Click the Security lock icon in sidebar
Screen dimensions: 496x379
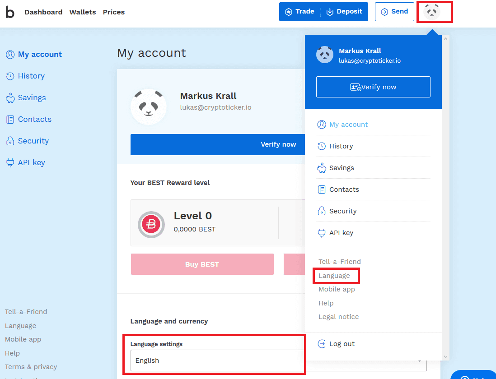click(10, 141)
